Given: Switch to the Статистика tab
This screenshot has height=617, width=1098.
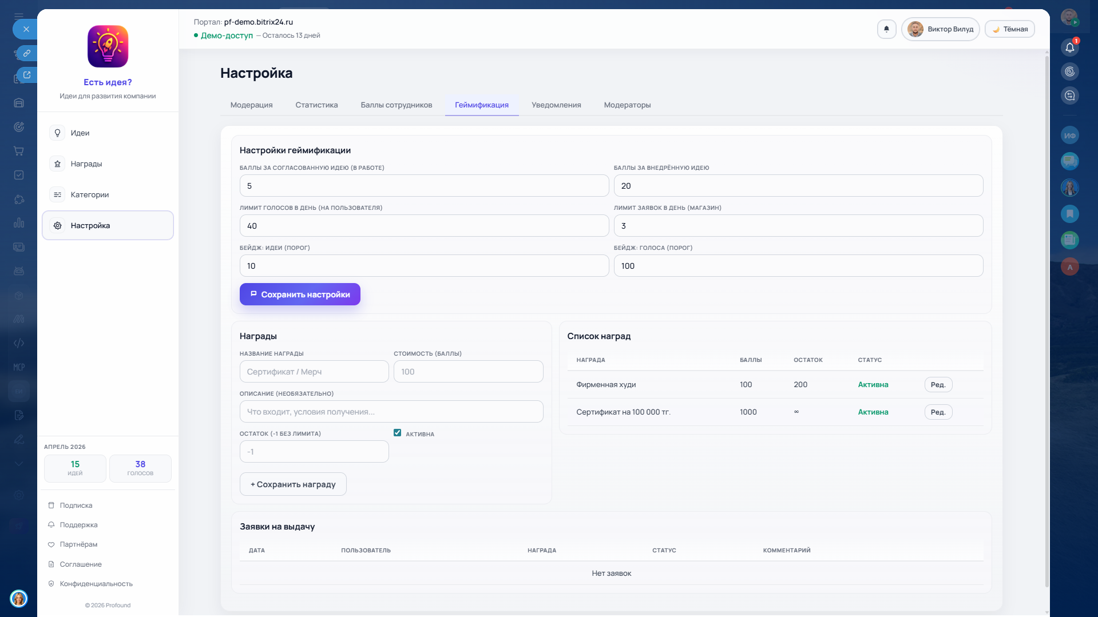Looking at the screenshot, I should 316,105.
